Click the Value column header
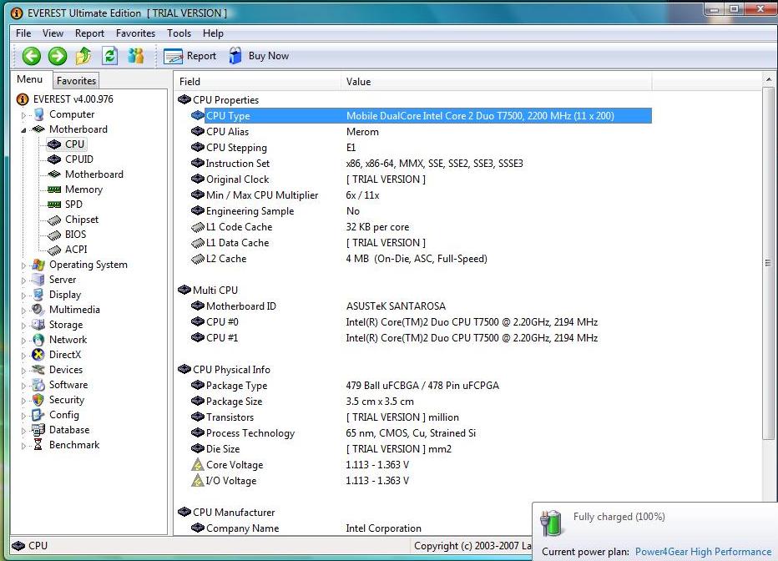Screen dimensions: 778x561 (x=496, y=82)
